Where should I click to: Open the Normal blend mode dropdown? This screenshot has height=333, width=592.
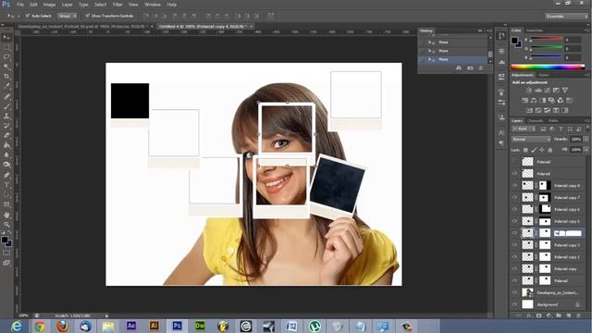click(531, 140)
